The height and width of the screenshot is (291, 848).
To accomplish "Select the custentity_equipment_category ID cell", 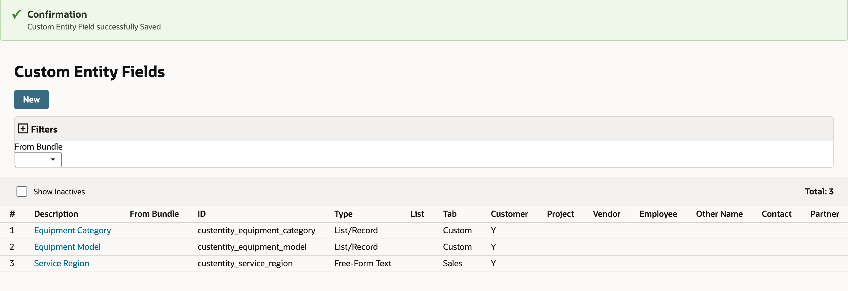I will click(x=256, y=230).
